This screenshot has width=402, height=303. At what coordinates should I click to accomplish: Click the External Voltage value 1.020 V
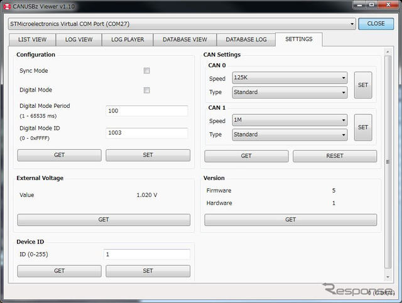pyautogui.click(x=147, y=195)
